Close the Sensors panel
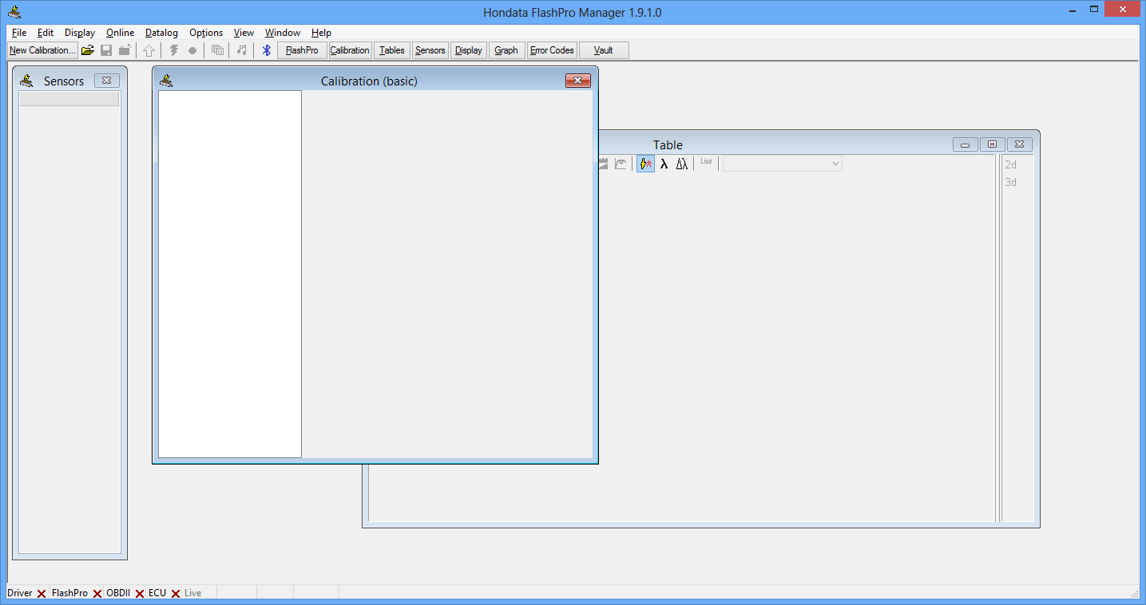This screenshot has width=1146, height=605. [106, 80]
